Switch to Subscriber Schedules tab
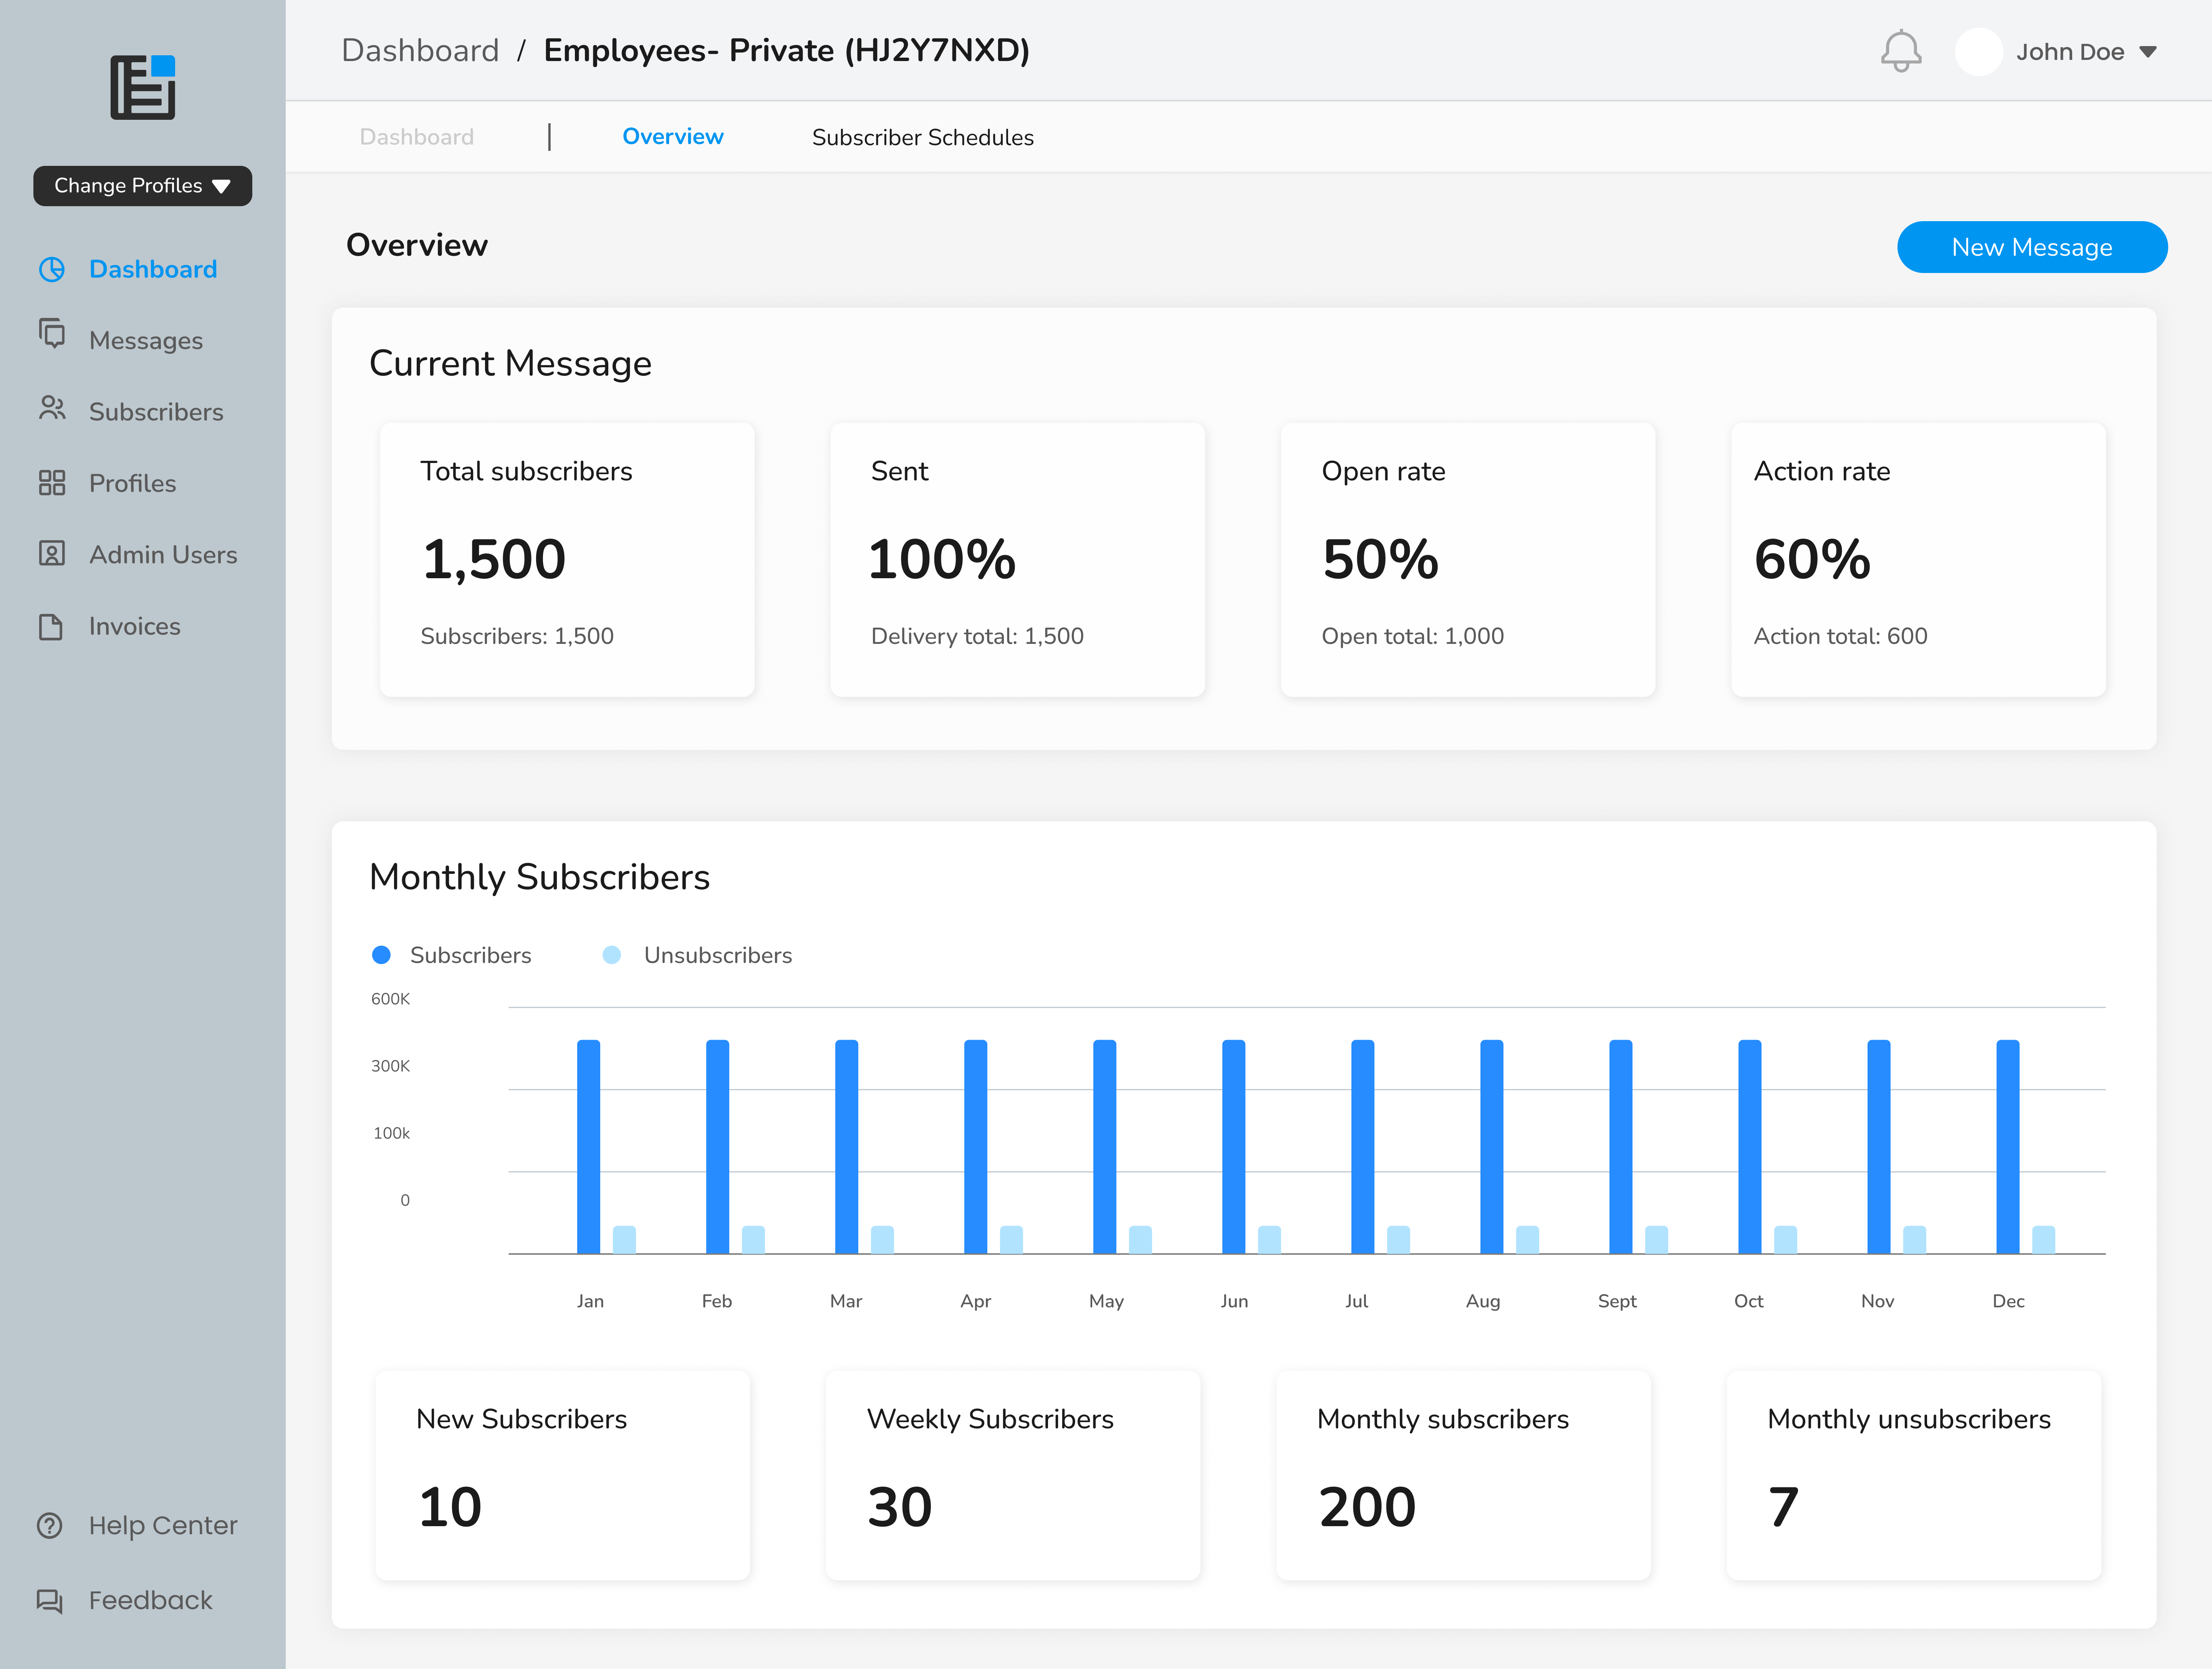Image resolution: width=2212 pixels, height=1669 pixels. (x=923, y=137)
